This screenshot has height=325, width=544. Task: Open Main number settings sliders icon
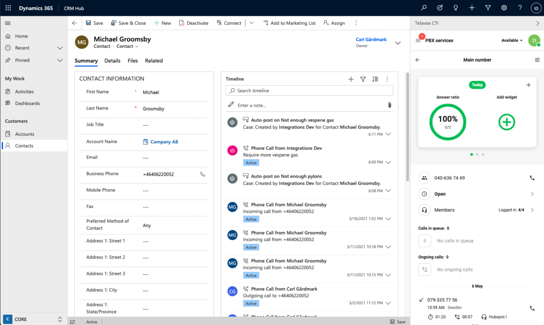[537, 60]
